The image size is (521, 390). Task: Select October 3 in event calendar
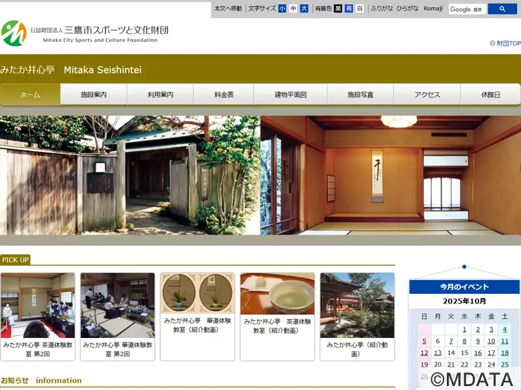491,330
